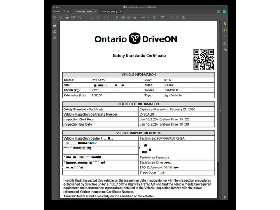
Task: Go to the Home view
Action: 56,11
